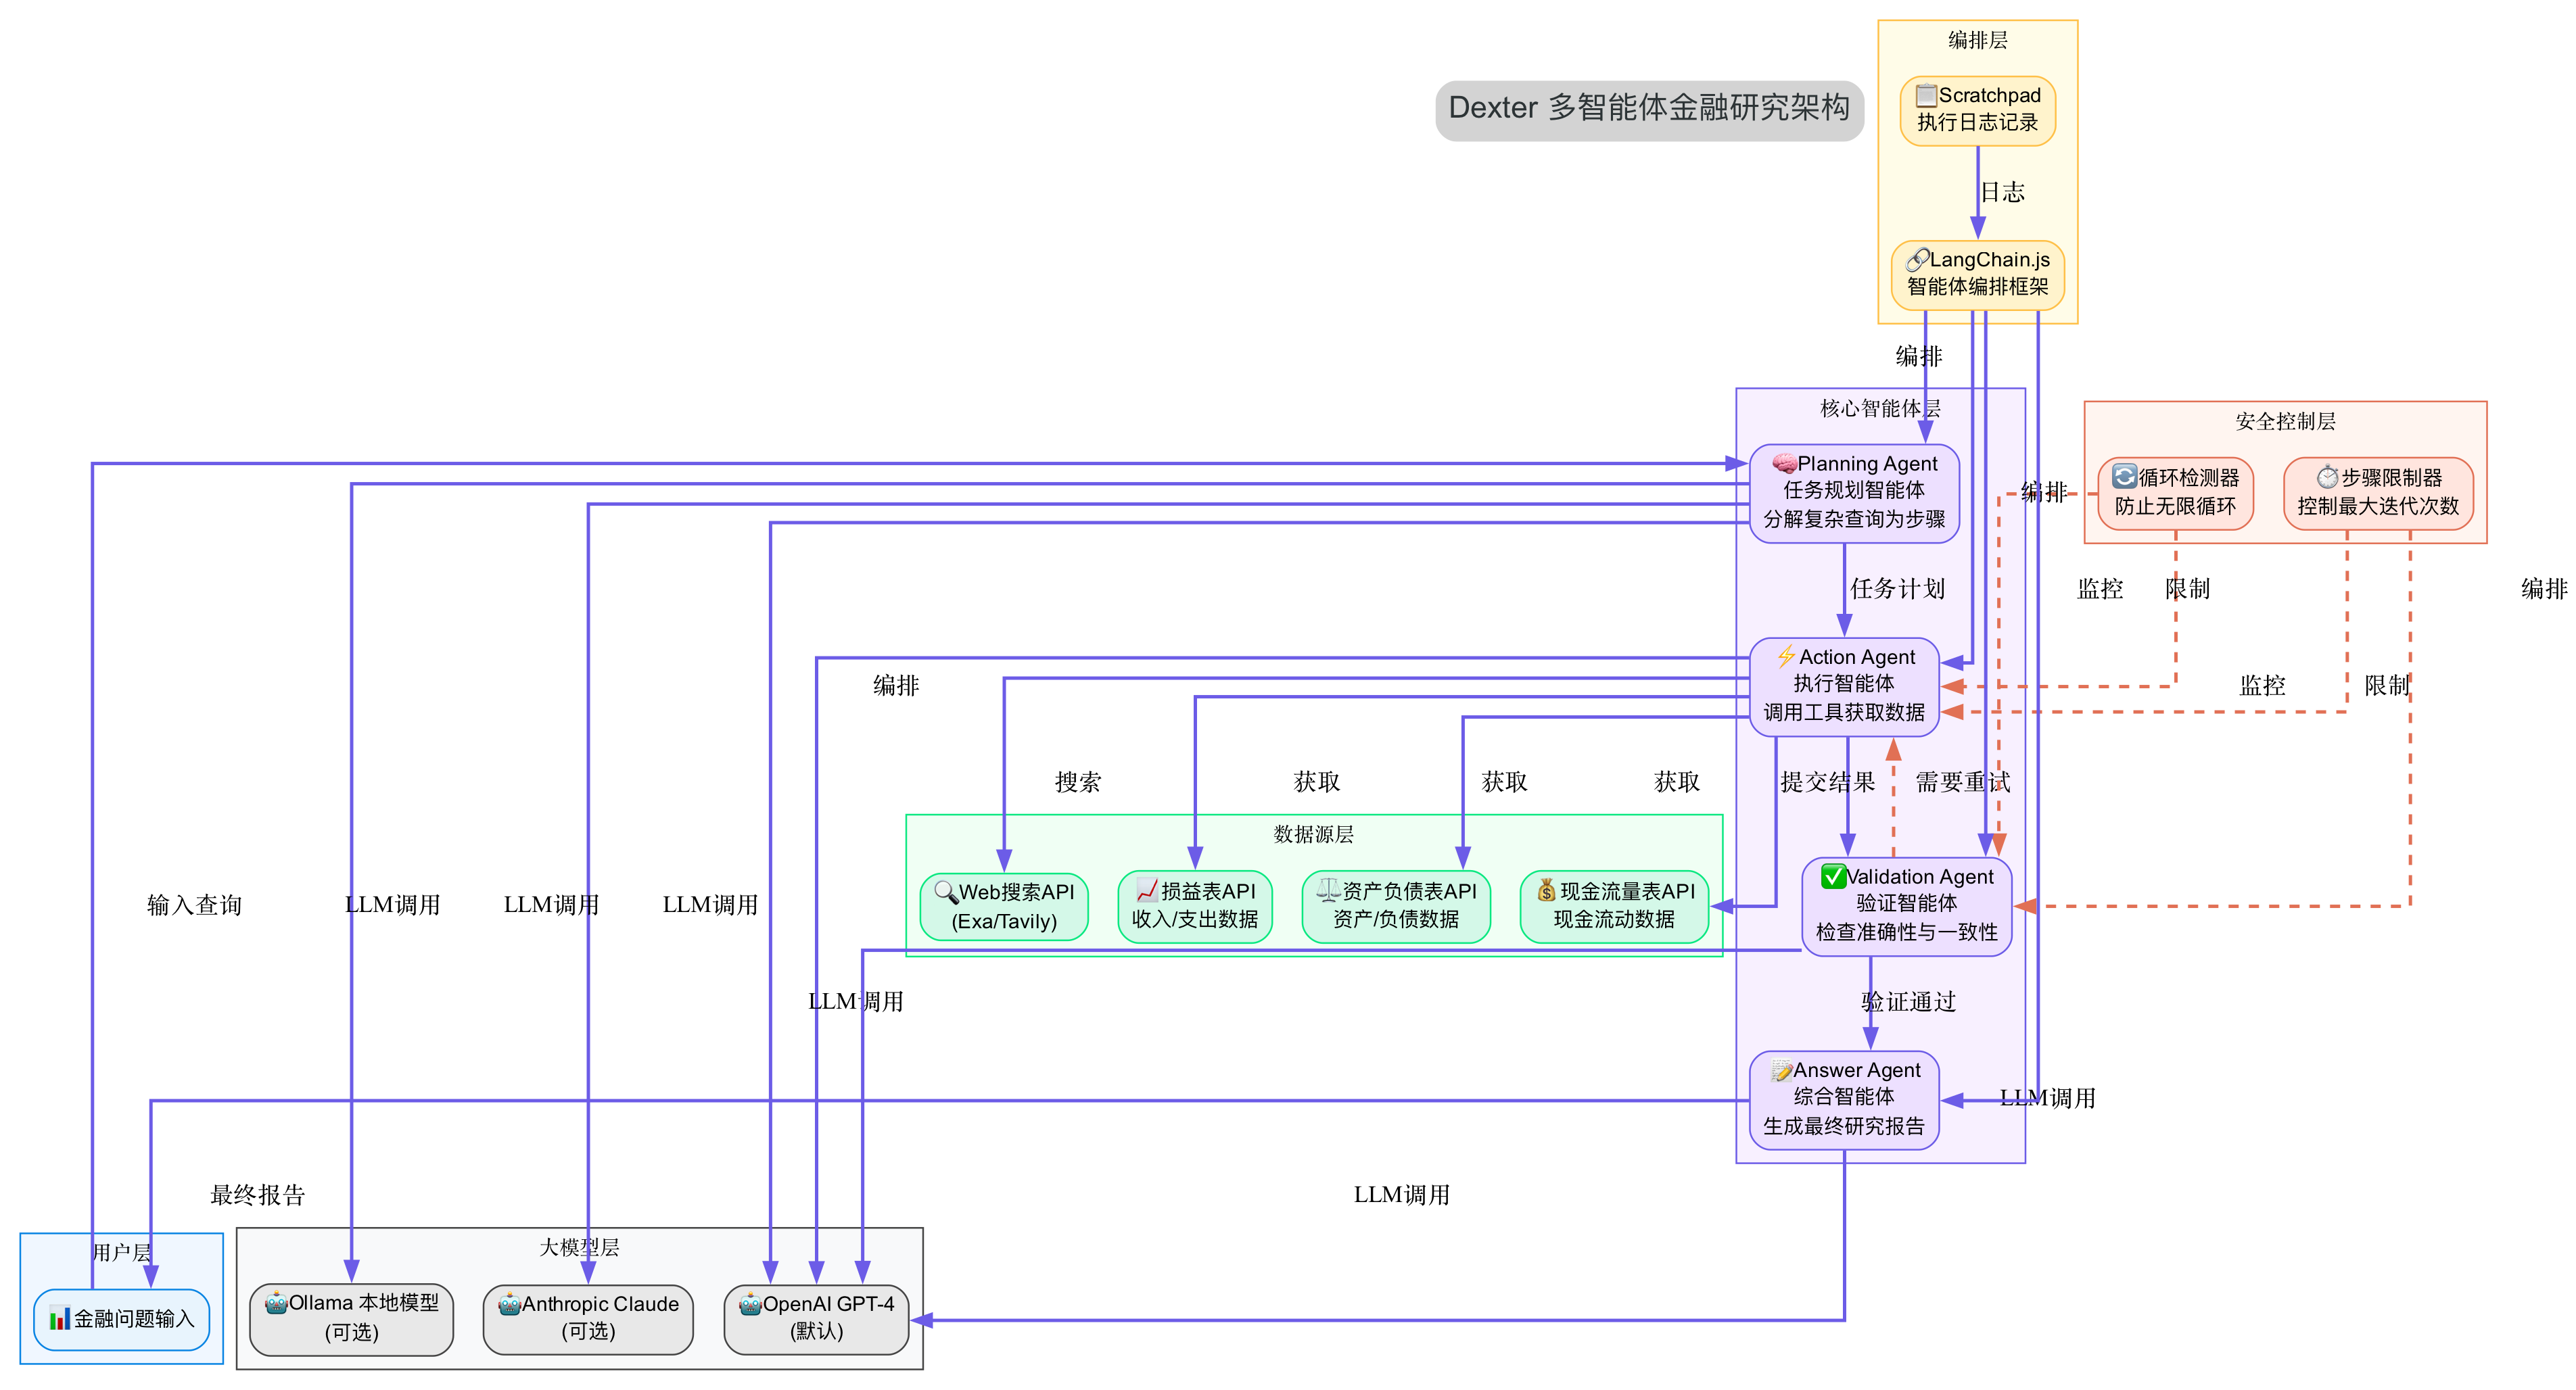Click the brain icon on Planning Agent
2576x1390 pixels.
[x=1784, y=464]
